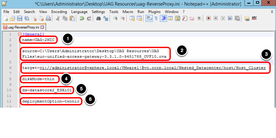Screen dimensions: 276x138
Task: Click the Save All icon
Action: click(x=27, y=18)
